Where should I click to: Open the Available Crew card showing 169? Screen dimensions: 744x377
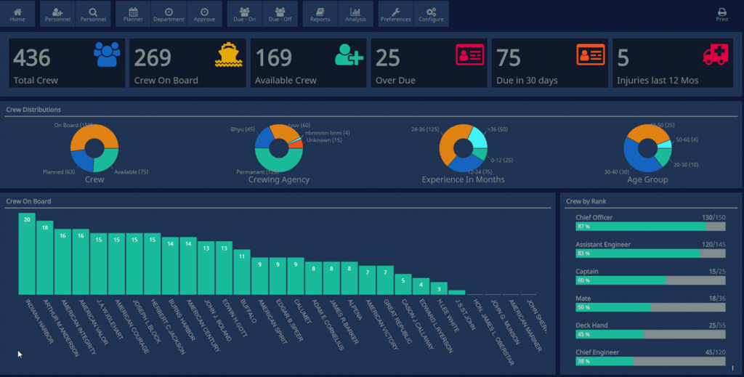pos(308,63)
